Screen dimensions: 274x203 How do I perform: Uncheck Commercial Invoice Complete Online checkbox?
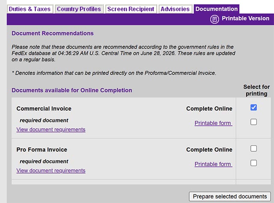pyautogui.click(x=253, y=107)
